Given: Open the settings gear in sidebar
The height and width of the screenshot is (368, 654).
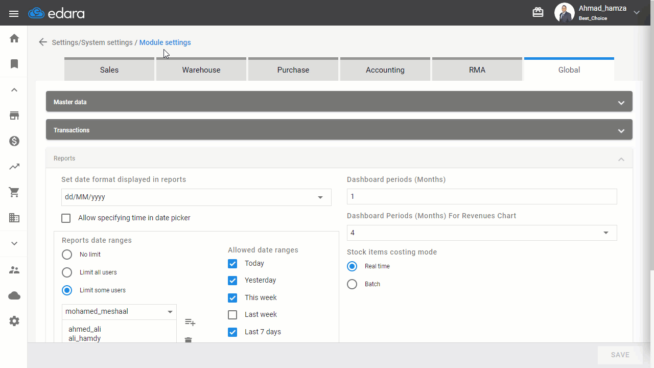Looking at the screenshot, I should click(14, 321).
